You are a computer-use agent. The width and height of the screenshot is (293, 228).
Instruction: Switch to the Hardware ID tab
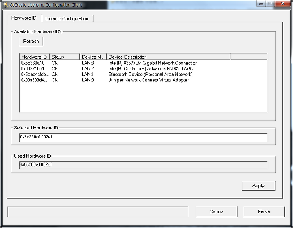(x=24, y=18)
